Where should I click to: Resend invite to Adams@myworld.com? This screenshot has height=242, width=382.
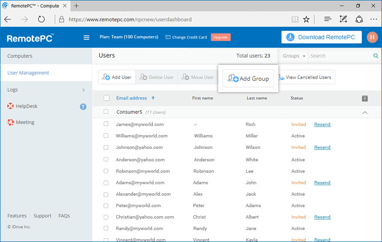[x=322, y=183]
